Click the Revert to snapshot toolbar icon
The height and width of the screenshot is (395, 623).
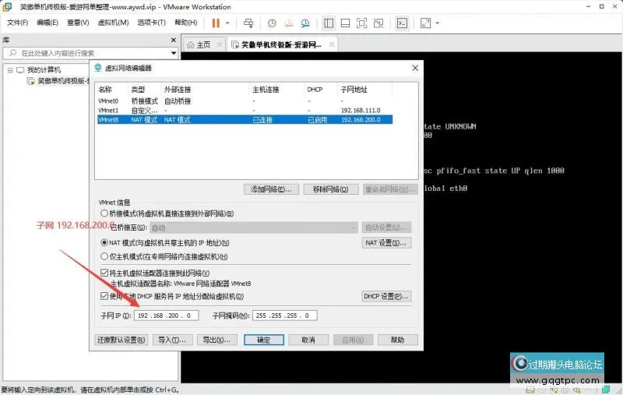288,23
